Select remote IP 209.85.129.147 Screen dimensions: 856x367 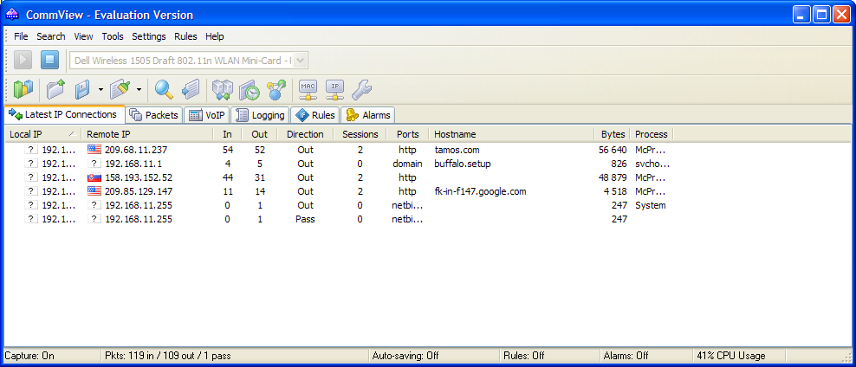tap(138, 191)
